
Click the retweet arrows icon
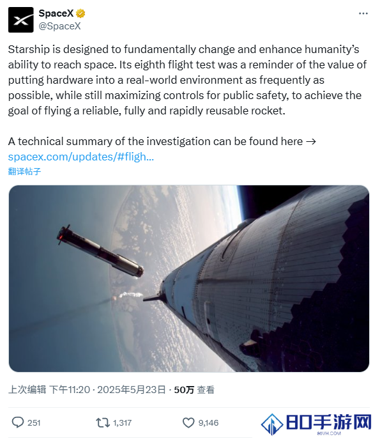[103, 422]
